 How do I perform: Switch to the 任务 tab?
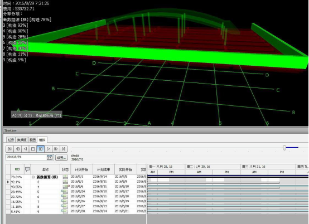[11, 140]
